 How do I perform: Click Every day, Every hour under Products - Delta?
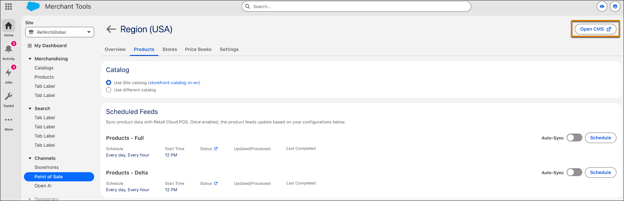(128, 190)
